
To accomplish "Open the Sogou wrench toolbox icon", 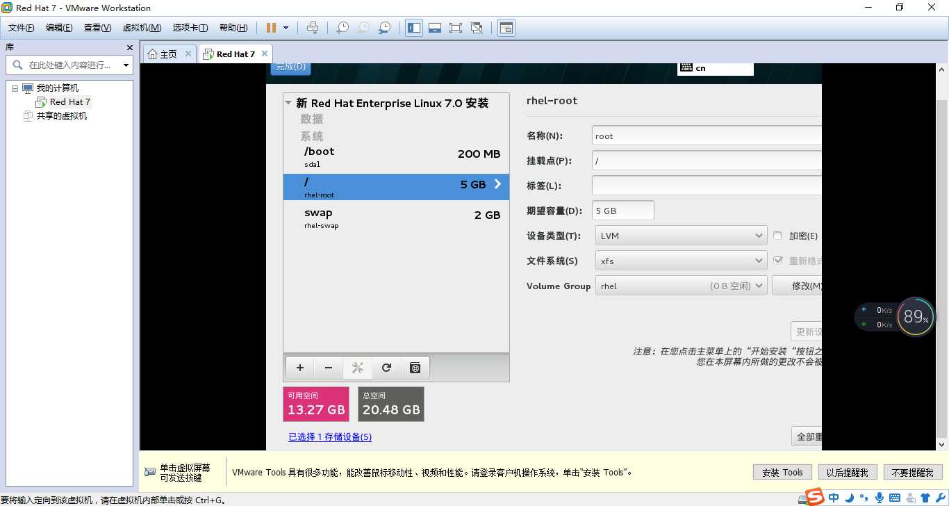I will coord(941,498).
